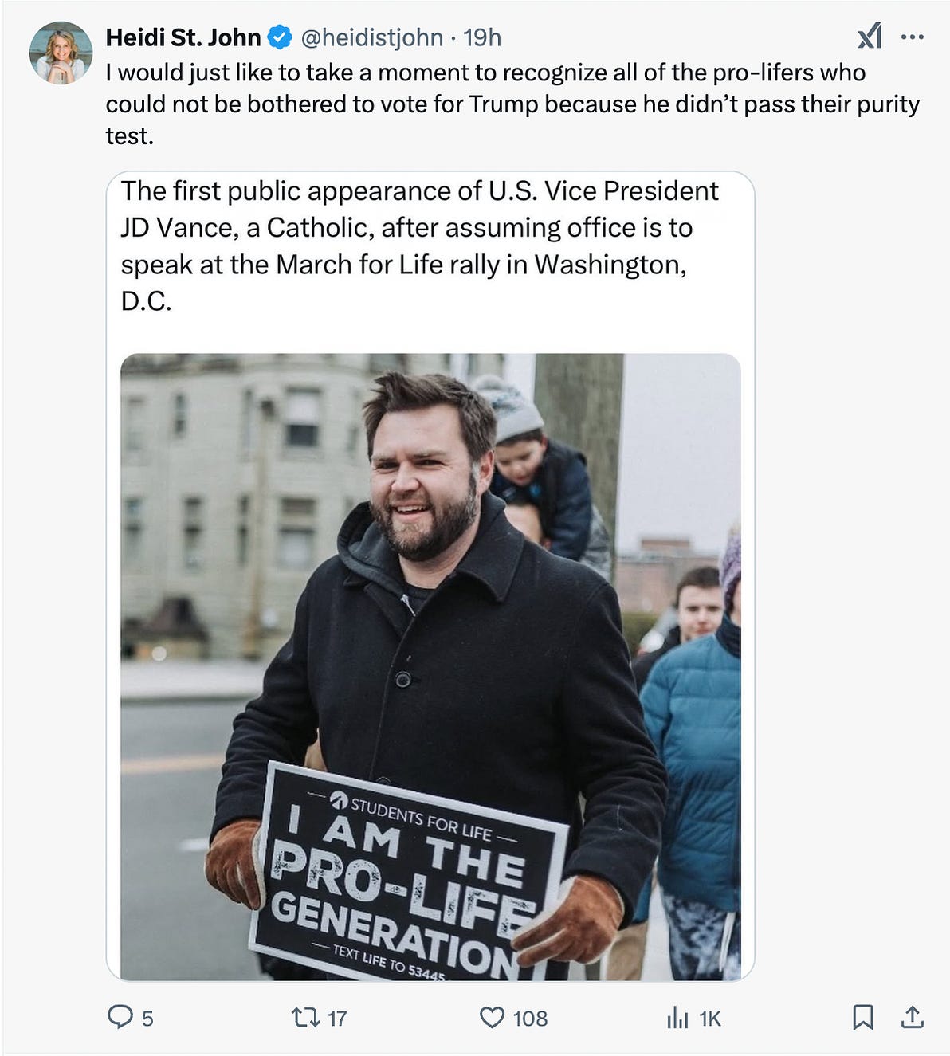The height and width of the screenshot is (1056, 950).
Task: Click the 1K views count
Action: [x=710, y=1019]
